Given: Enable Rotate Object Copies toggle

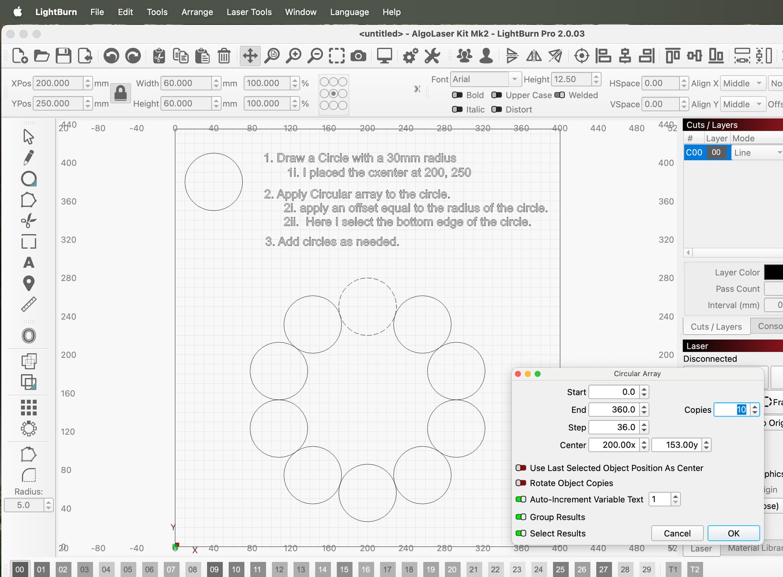Looking at the screenshot, I should coord(521,483).
